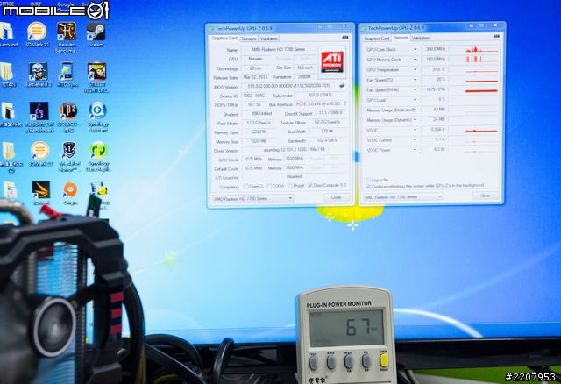Toggle the CUDA checkbox
Screen dimensions: 561x384
coord(269,186)
